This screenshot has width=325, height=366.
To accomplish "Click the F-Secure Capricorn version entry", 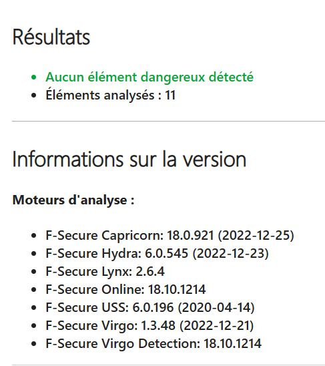I will click(170, 235).
